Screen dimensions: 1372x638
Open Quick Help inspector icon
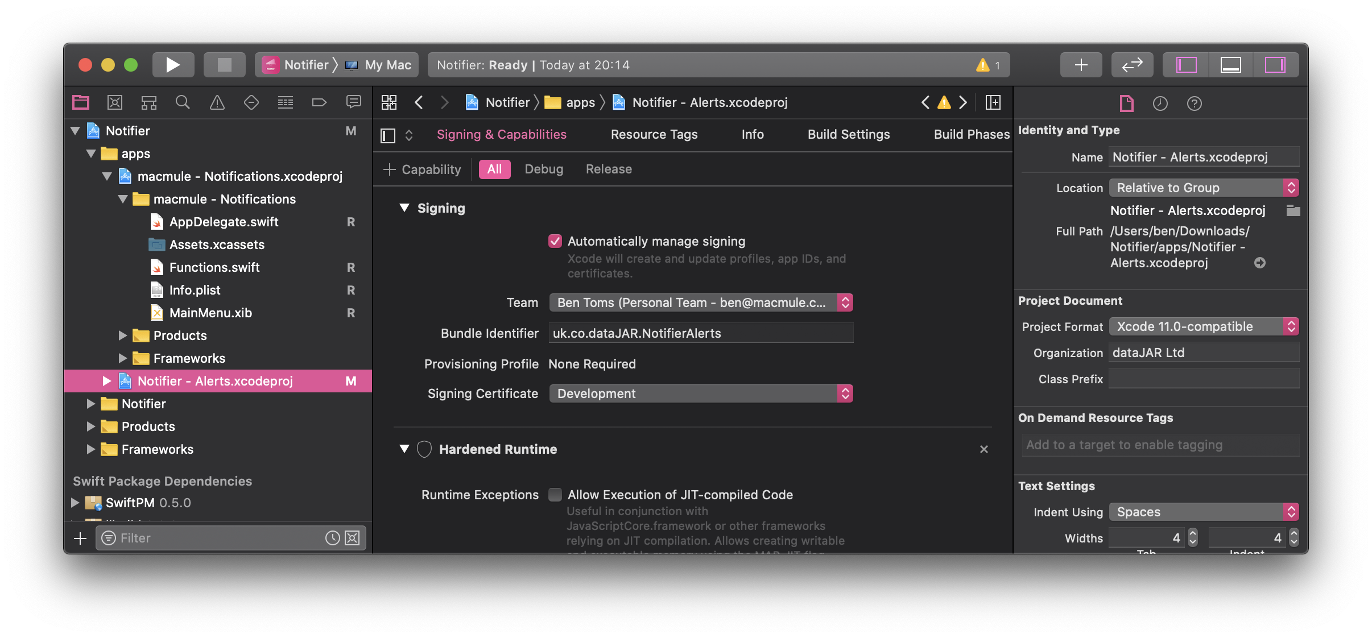coord(1194,103)
